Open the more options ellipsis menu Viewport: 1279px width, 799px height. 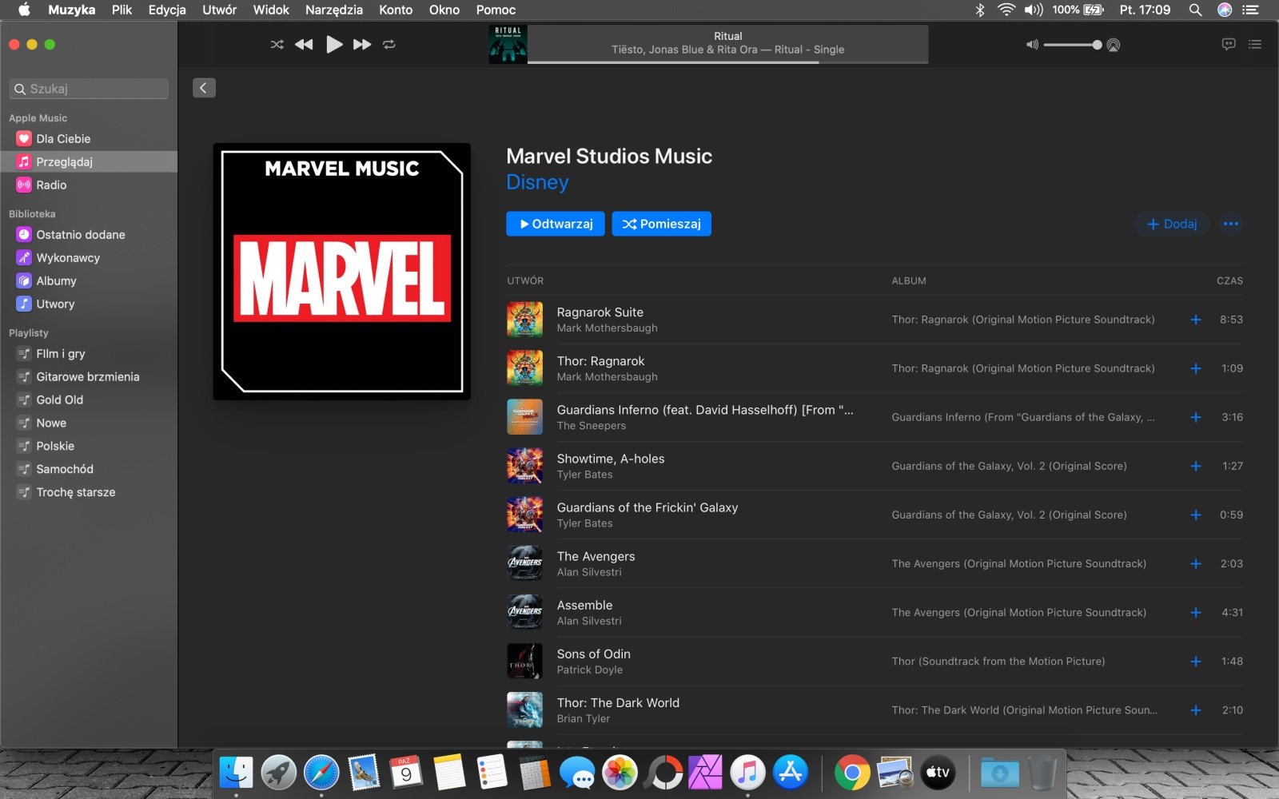[1231, 224]
